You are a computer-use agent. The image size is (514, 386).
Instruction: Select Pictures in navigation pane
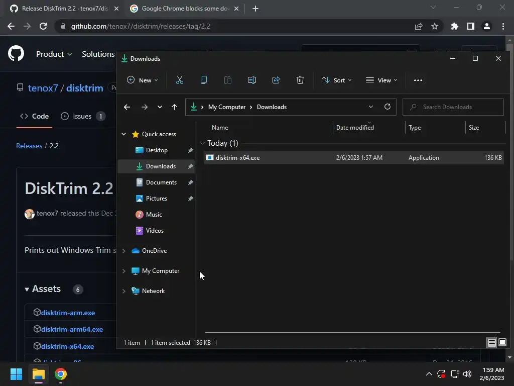(x=157, y=198)
